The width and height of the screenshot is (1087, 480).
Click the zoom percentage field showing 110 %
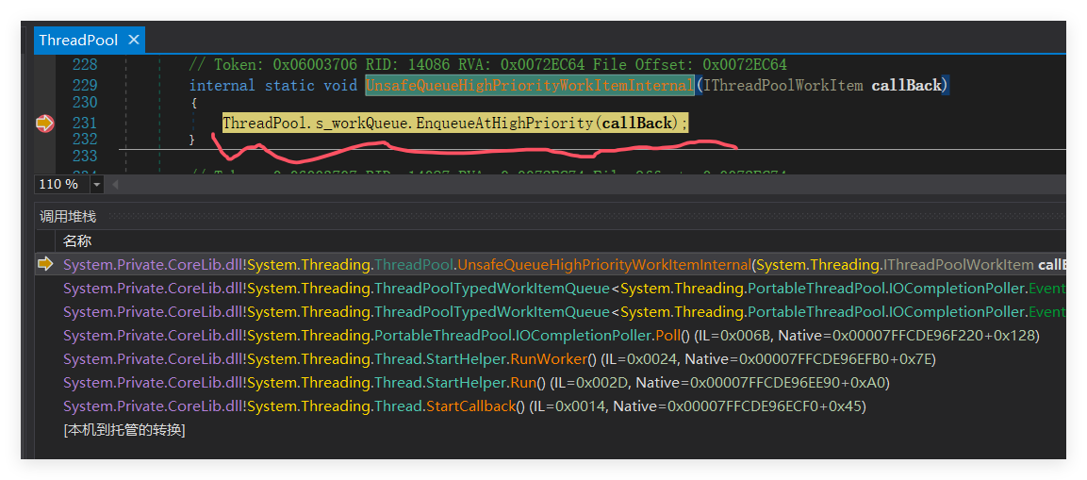coord(61,185)
